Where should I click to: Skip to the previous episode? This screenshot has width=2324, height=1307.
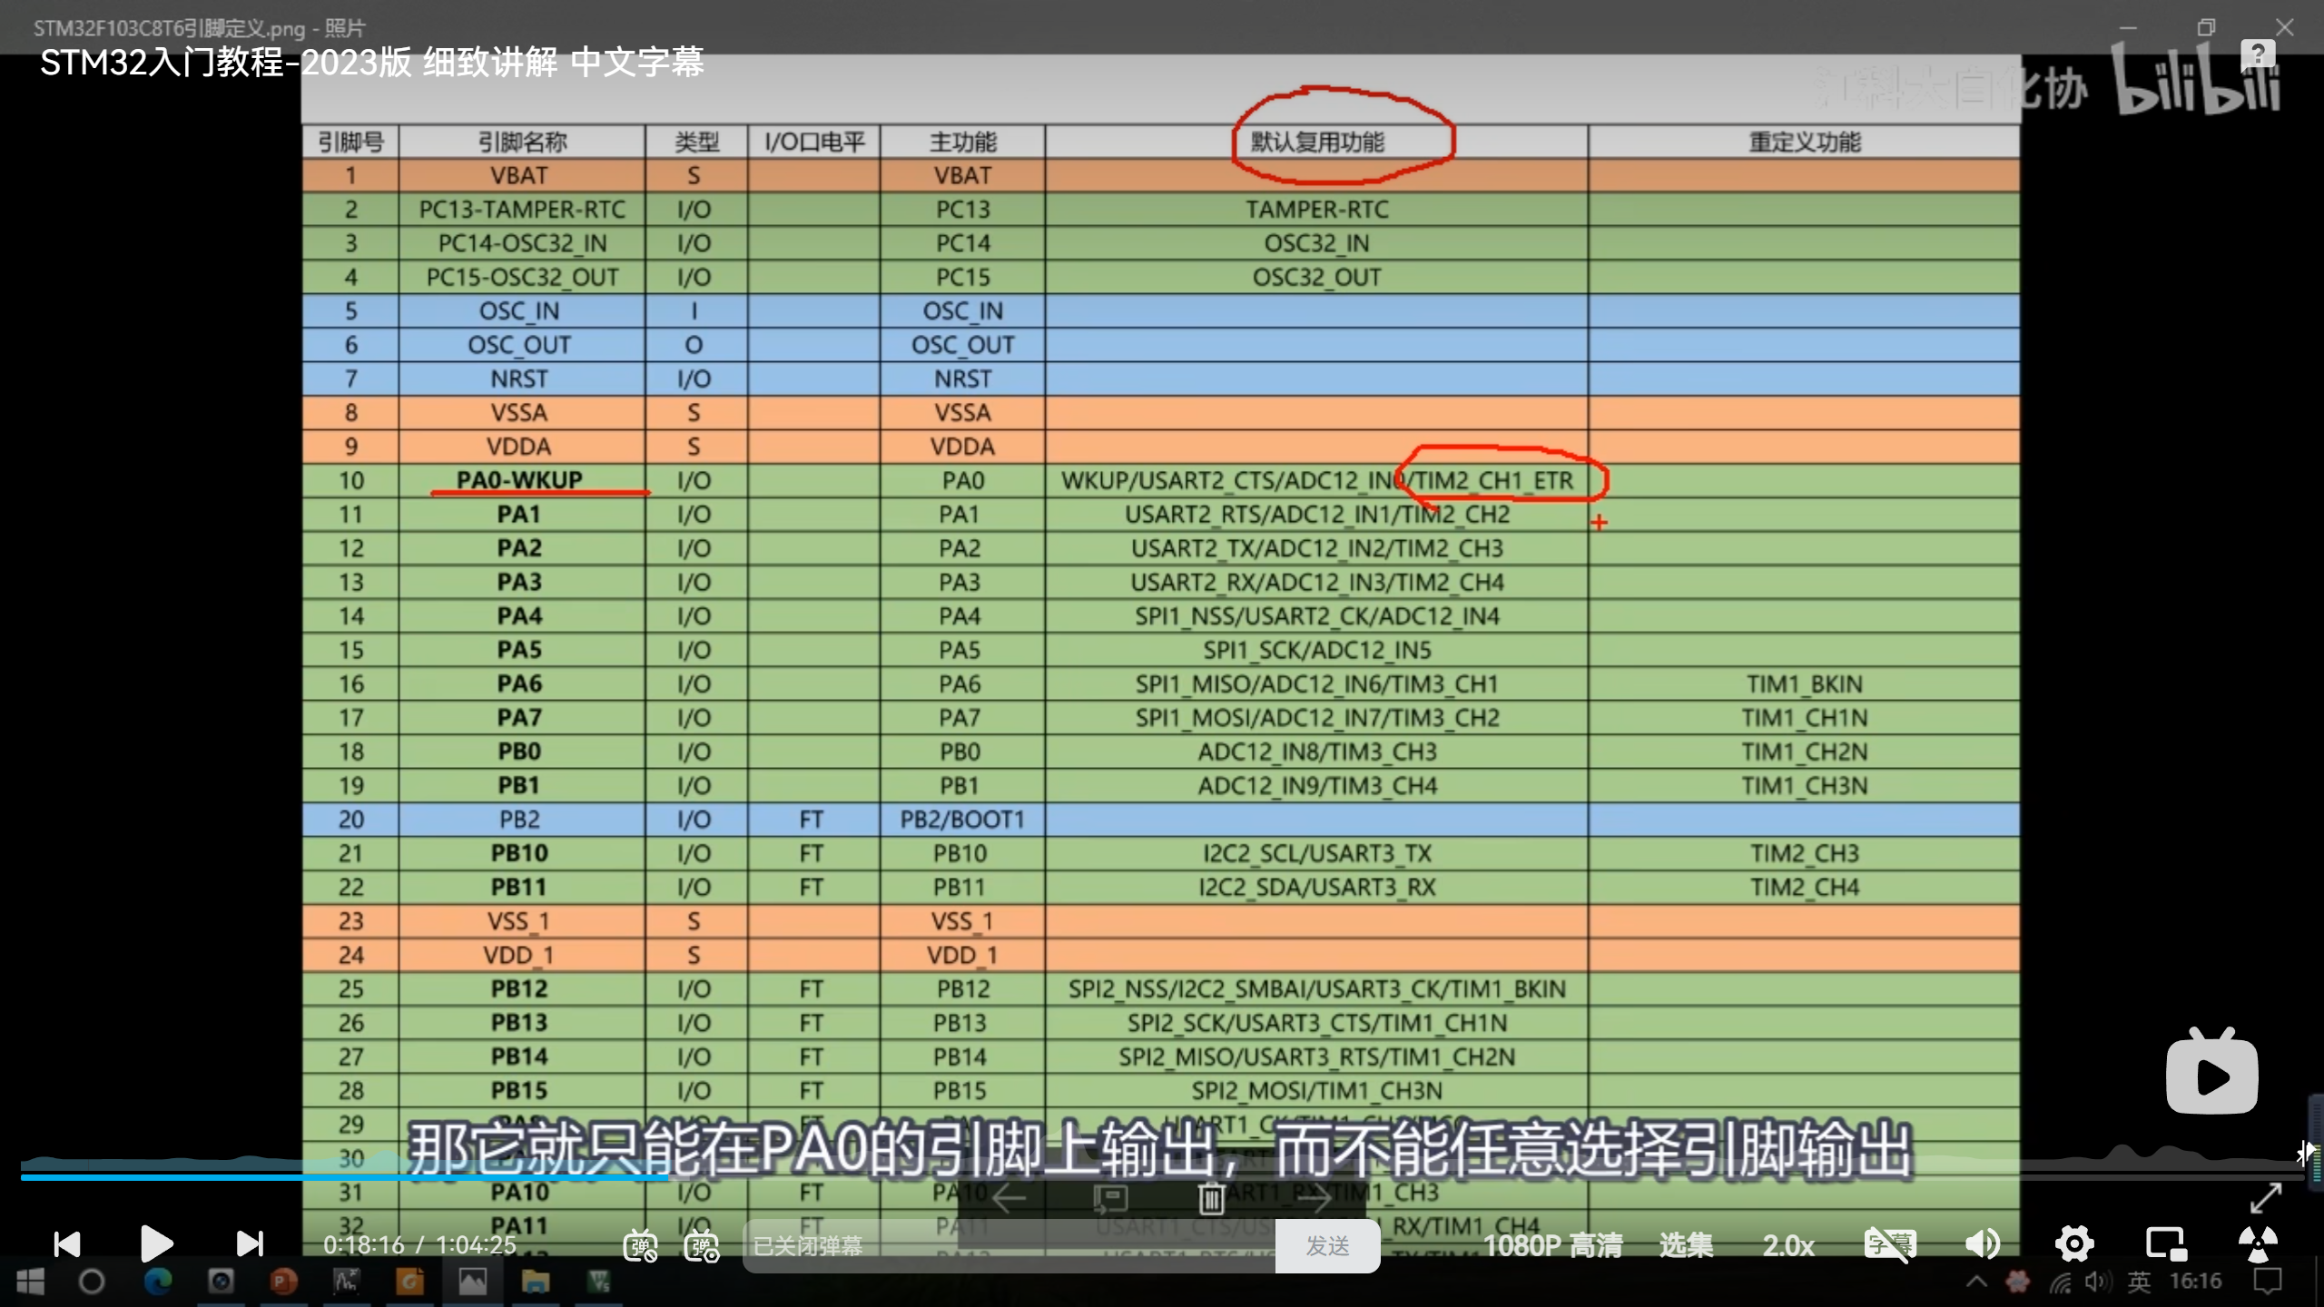pyautogui.click(x=67, y=1243)
